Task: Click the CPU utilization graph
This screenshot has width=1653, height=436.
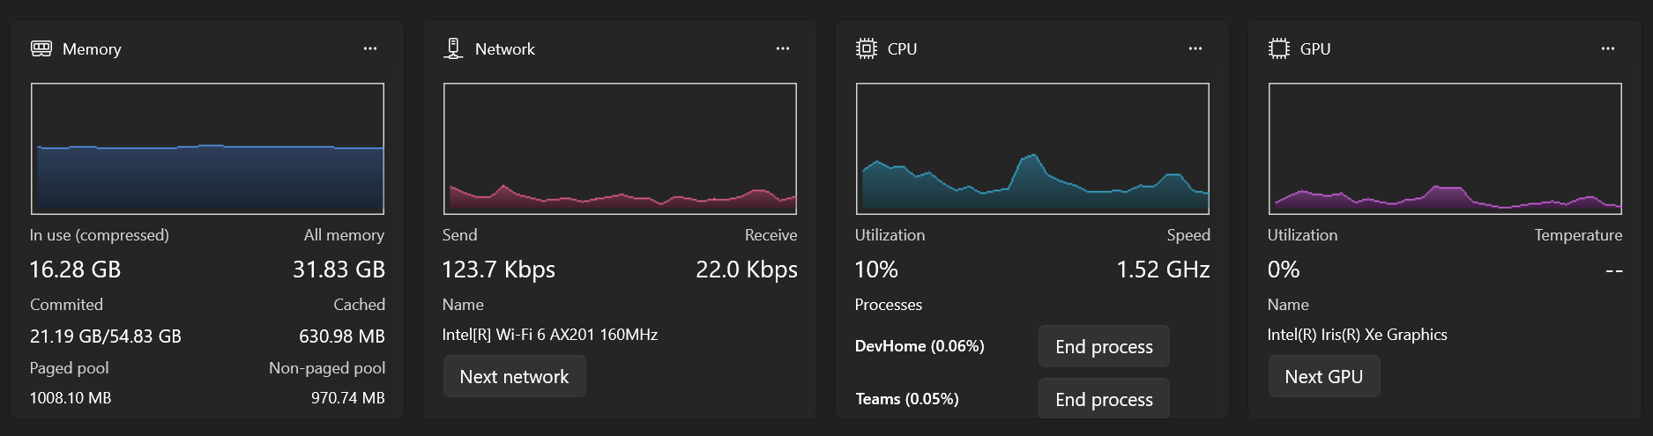Action: (x=1032, y=149)
